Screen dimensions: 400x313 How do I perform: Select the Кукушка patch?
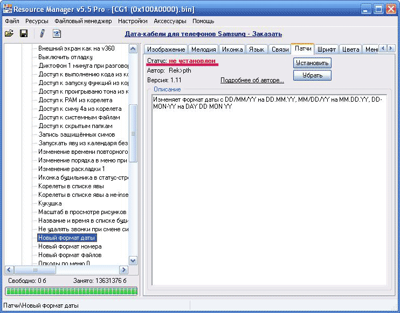(50, 203)
